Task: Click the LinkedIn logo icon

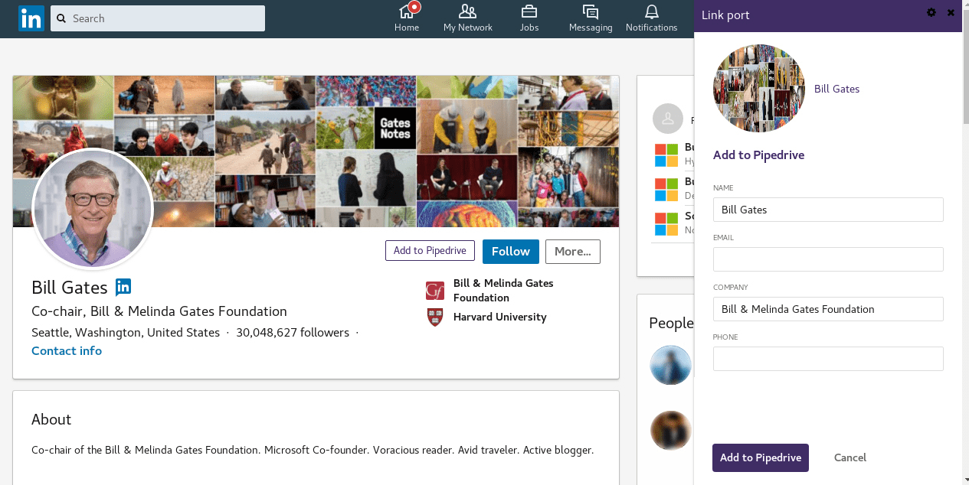Action: coord(31,18)
